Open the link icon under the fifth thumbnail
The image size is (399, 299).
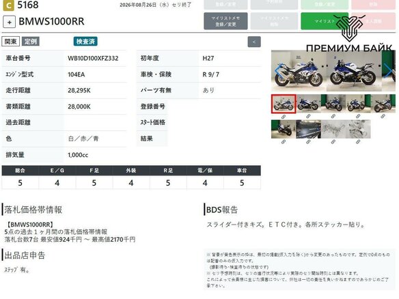[383, 116]
